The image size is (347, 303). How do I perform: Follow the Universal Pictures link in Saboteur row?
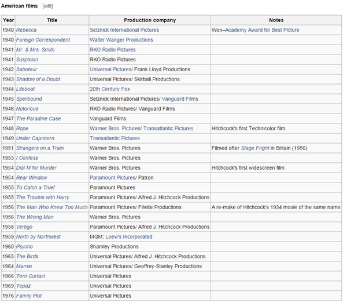click(x=111, y=70)
